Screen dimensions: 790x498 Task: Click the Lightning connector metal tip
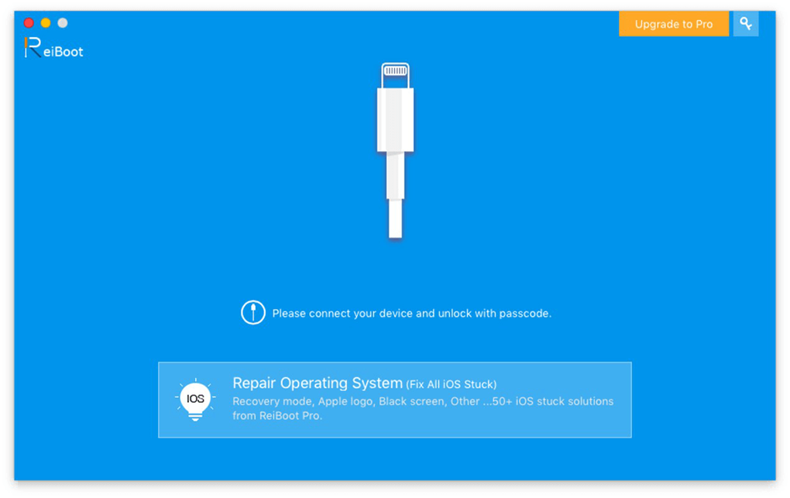(x=396, y=75)
